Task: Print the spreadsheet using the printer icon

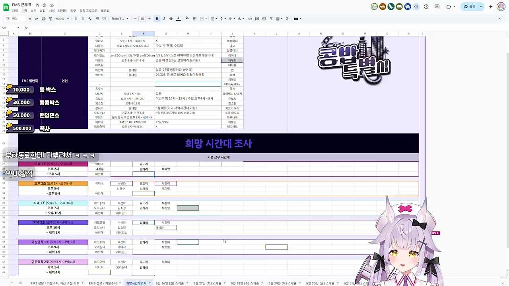Action: click(43, 19)
